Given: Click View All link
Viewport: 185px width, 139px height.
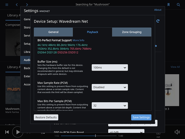Looking at the screenshot, I should click(175, 67).
